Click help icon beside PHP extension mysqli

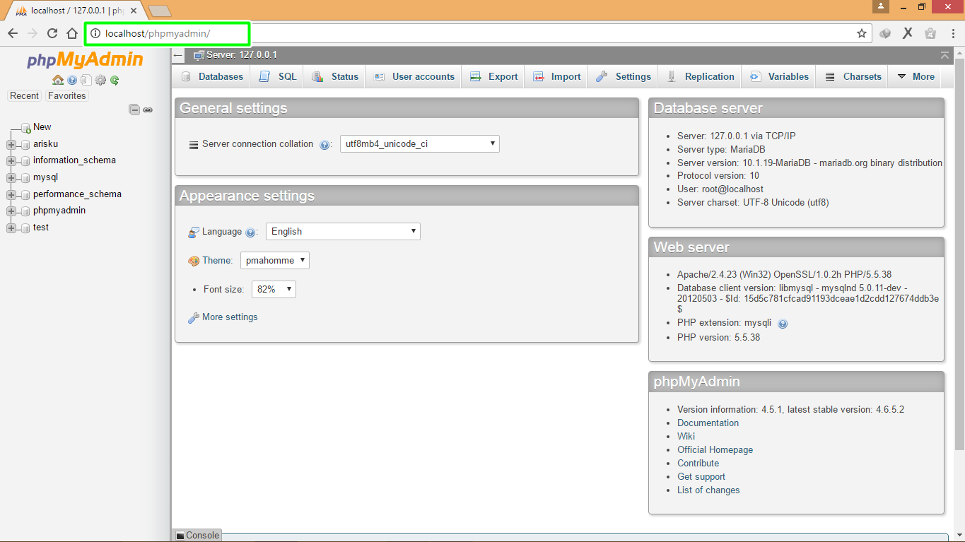pyautogui.click(x=783, y=324)
